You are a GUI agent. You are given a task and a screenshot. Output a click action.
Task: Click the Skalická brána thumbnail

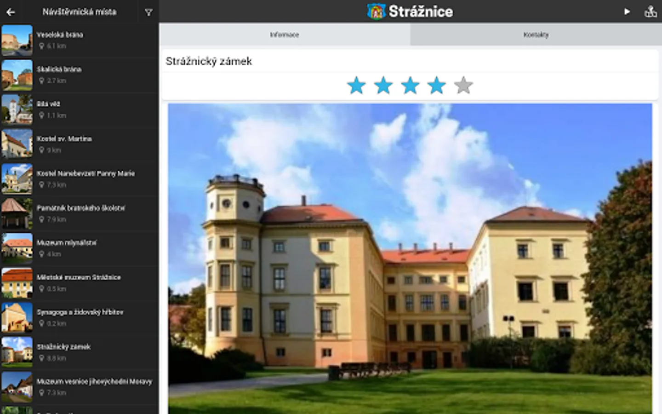(17, 75)
